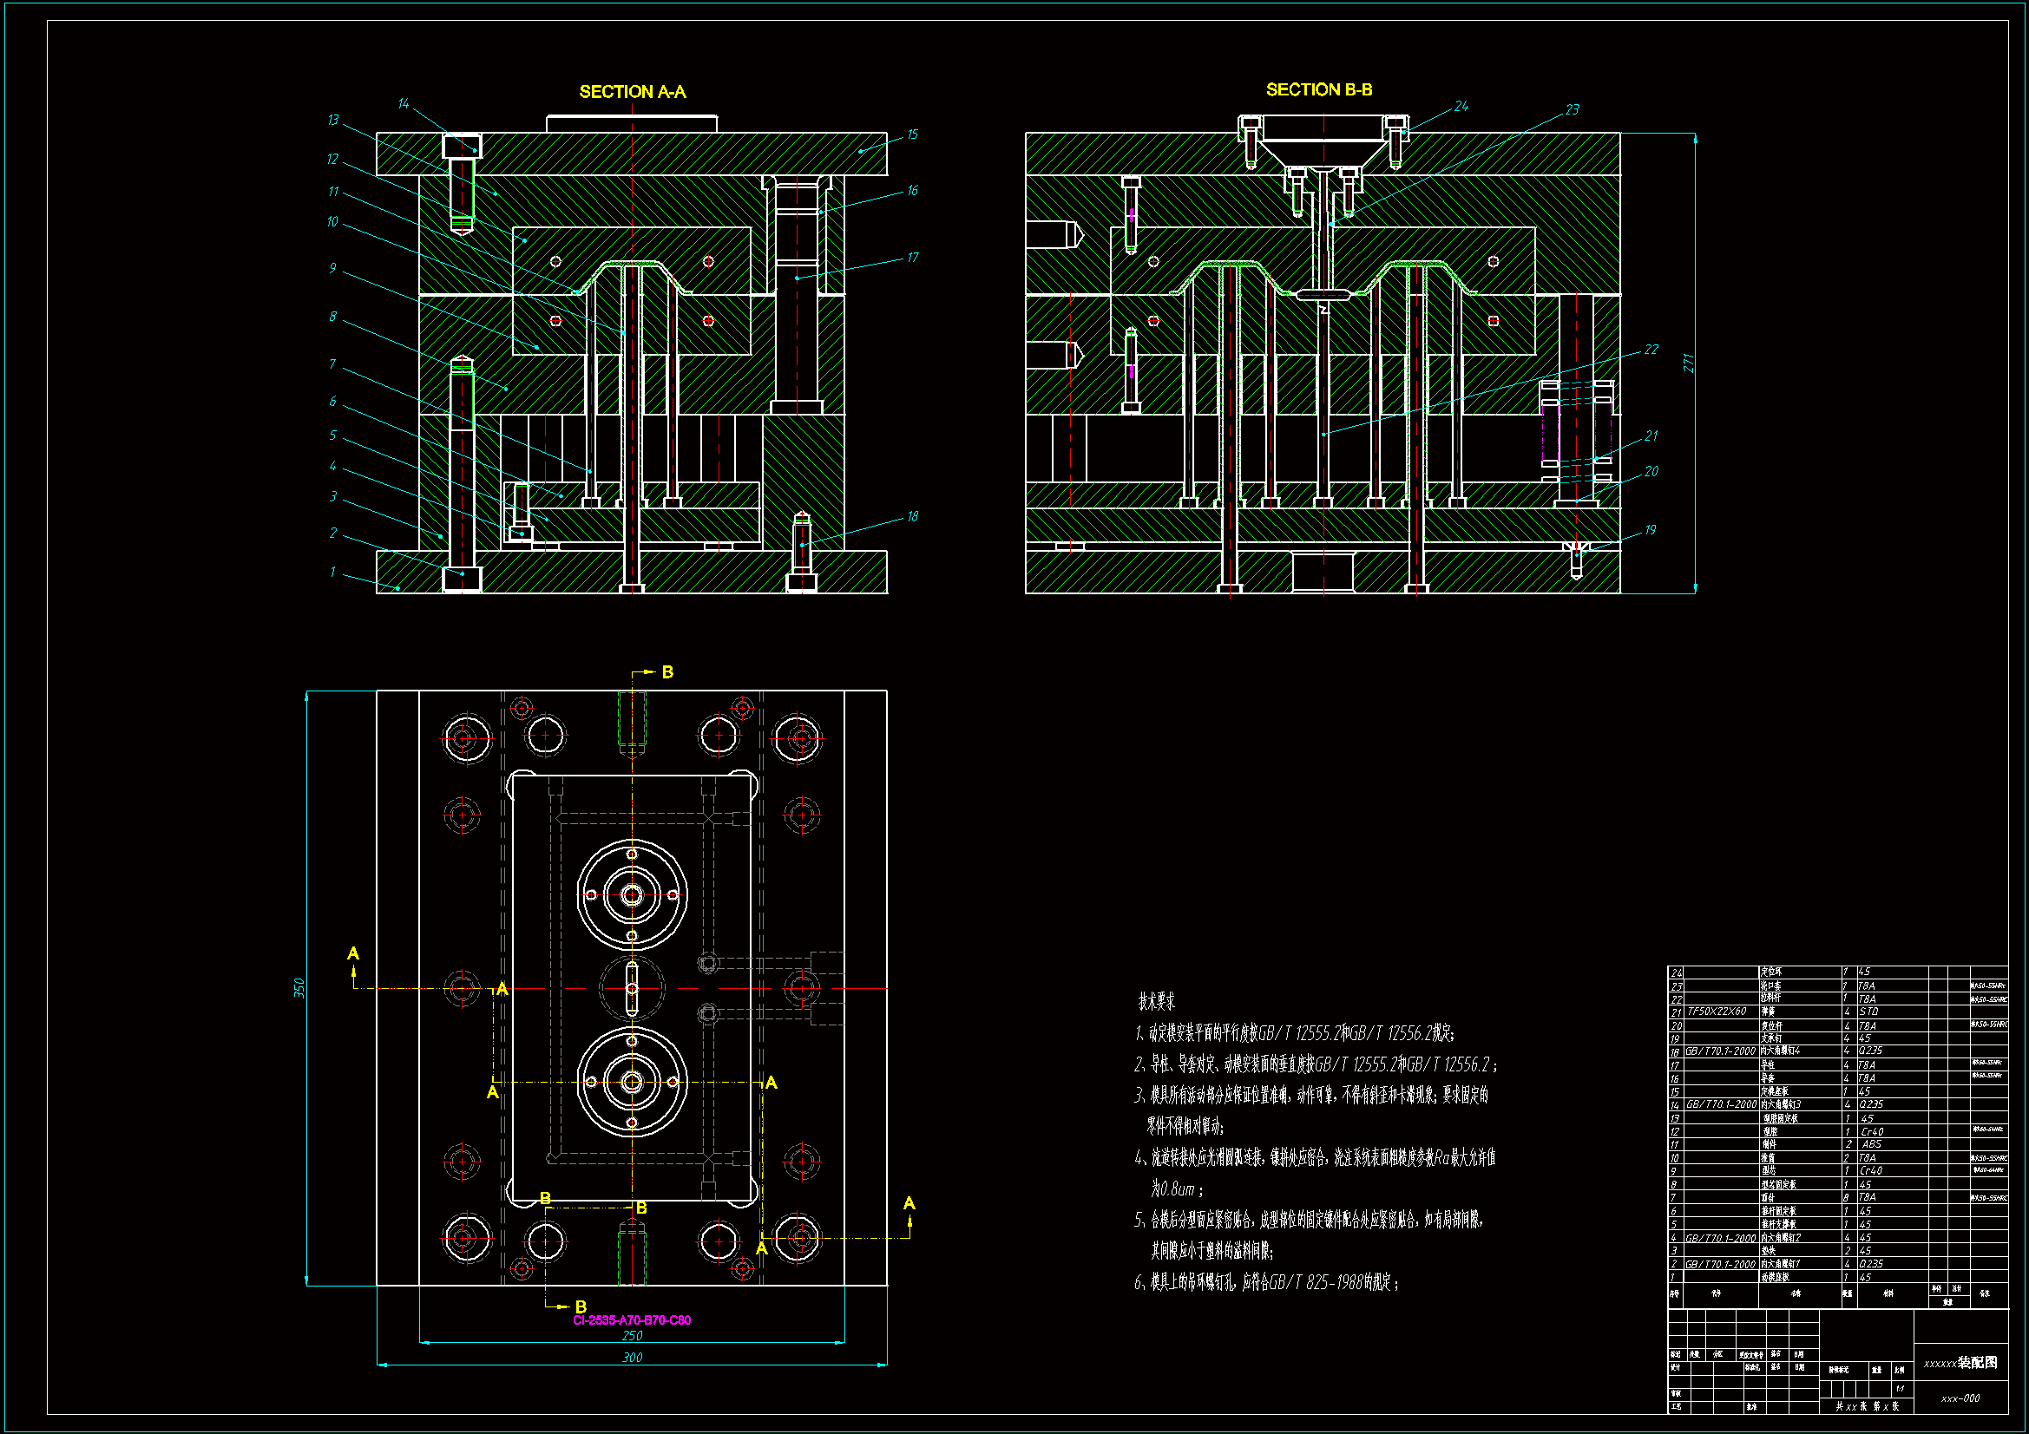Click the TF50X22X60 spring entry in parts list

coord(1717,1012)
